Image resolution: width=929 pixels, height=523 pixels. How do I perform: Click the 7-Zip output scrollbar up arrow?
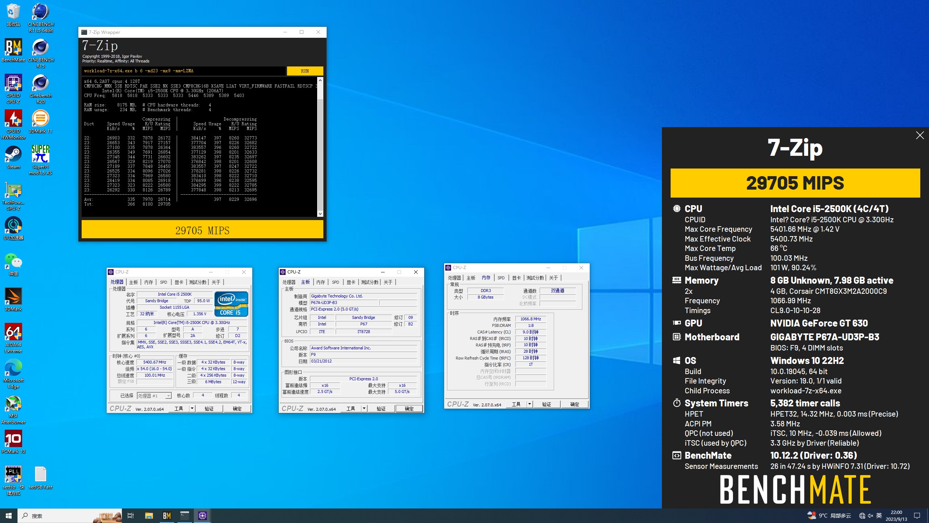click(320, 80)
